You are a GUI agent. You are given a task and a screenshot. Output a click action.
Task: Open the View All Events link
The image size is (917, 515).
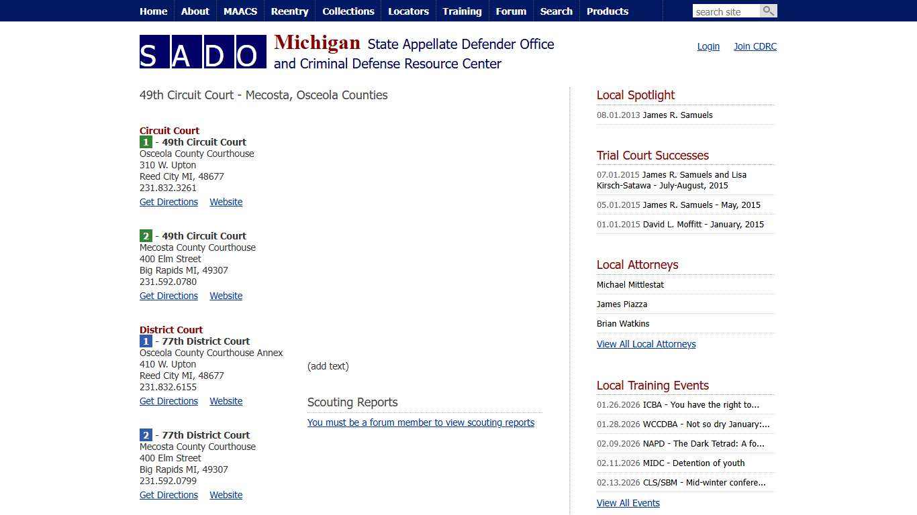click(628, 503)
